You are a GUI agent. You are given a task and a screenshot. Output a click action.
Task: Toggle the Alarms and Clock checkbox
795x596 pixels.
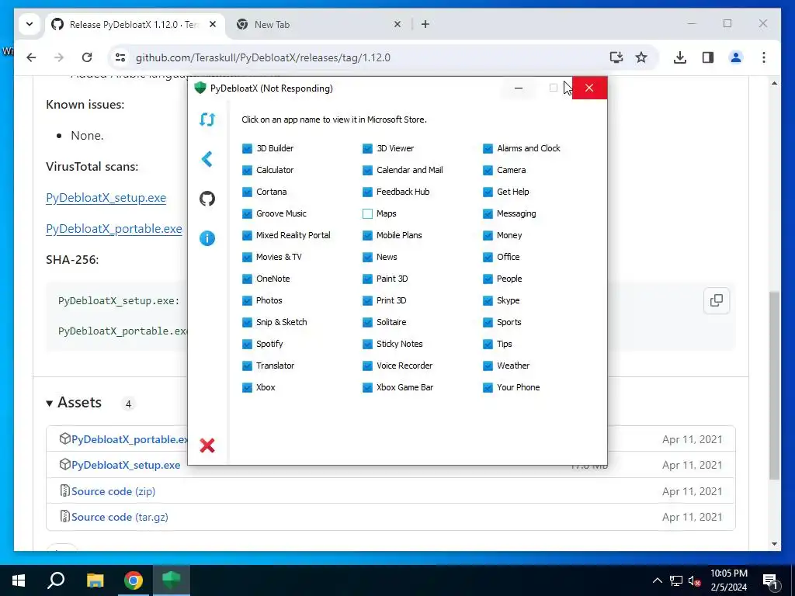[x=488, y=148]
